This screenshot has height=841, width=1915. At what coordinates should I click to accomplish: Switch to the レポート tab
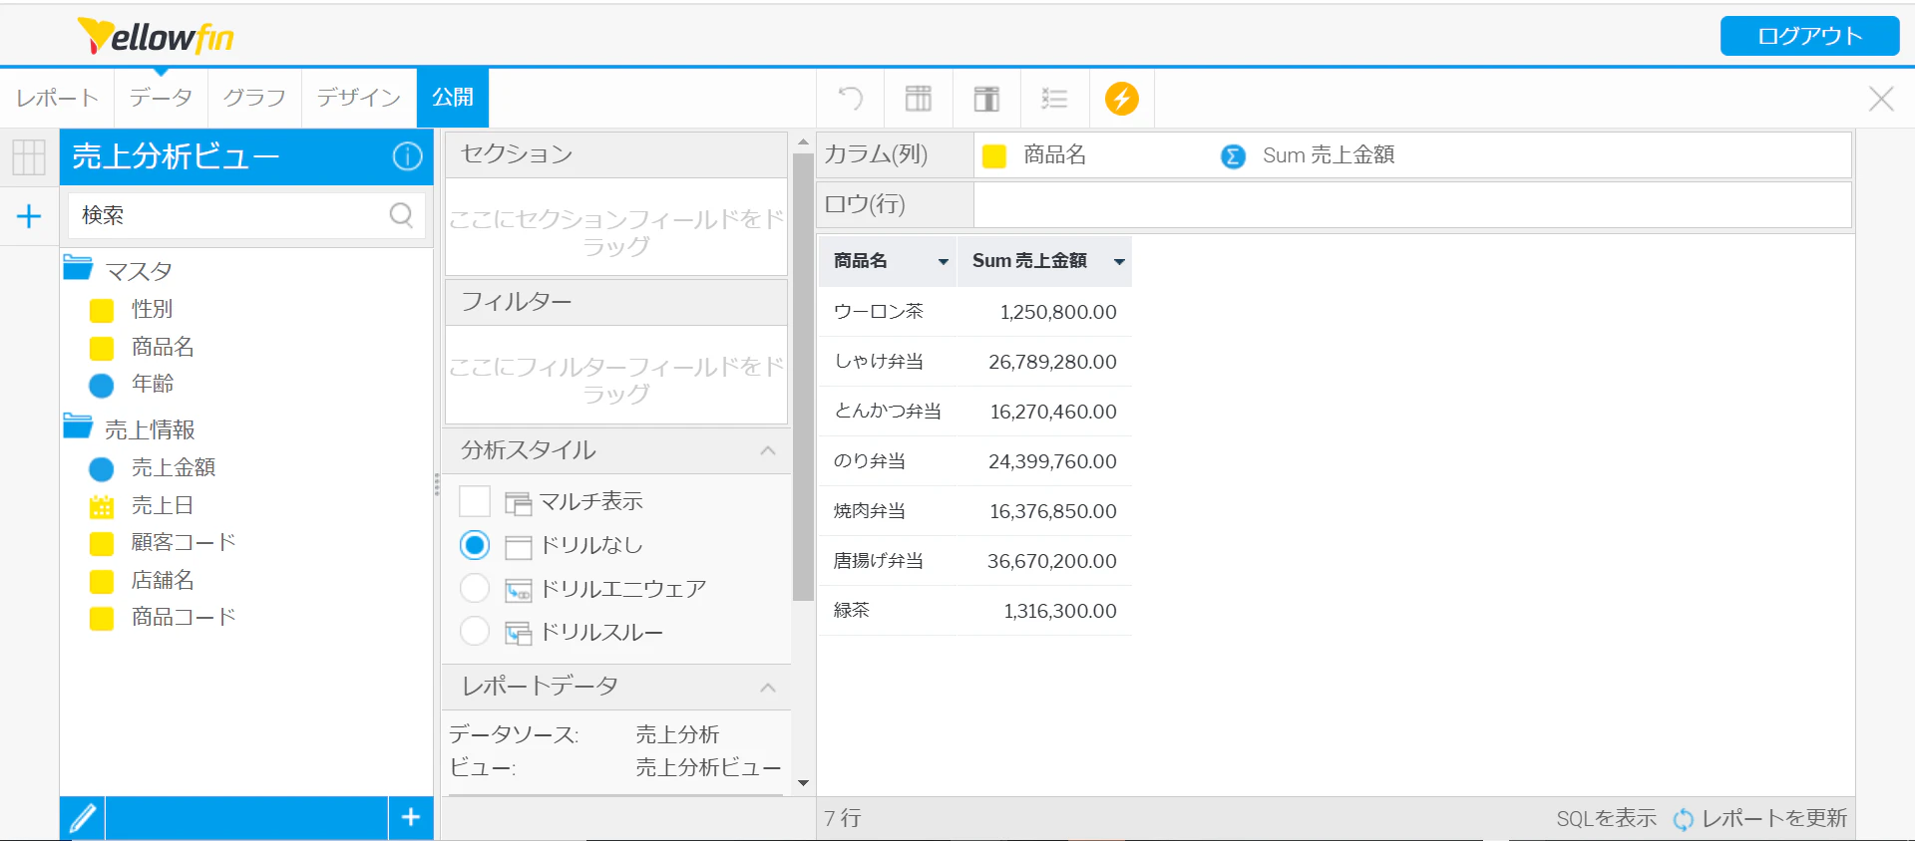tap(58, 98)
